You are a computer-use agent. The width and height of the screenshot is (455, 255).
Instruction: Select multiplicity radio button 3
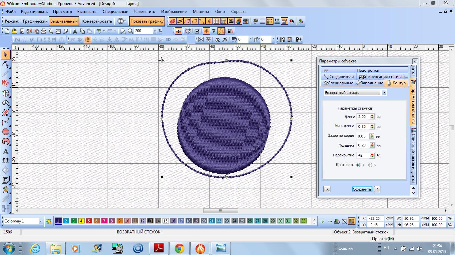pyautogui.click(x=358, y=165)
